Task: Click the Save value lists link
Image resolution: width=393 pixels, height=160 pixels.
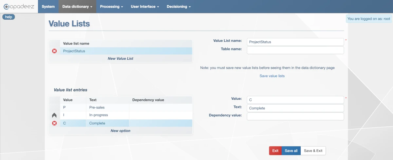Action: pos(272,76)
